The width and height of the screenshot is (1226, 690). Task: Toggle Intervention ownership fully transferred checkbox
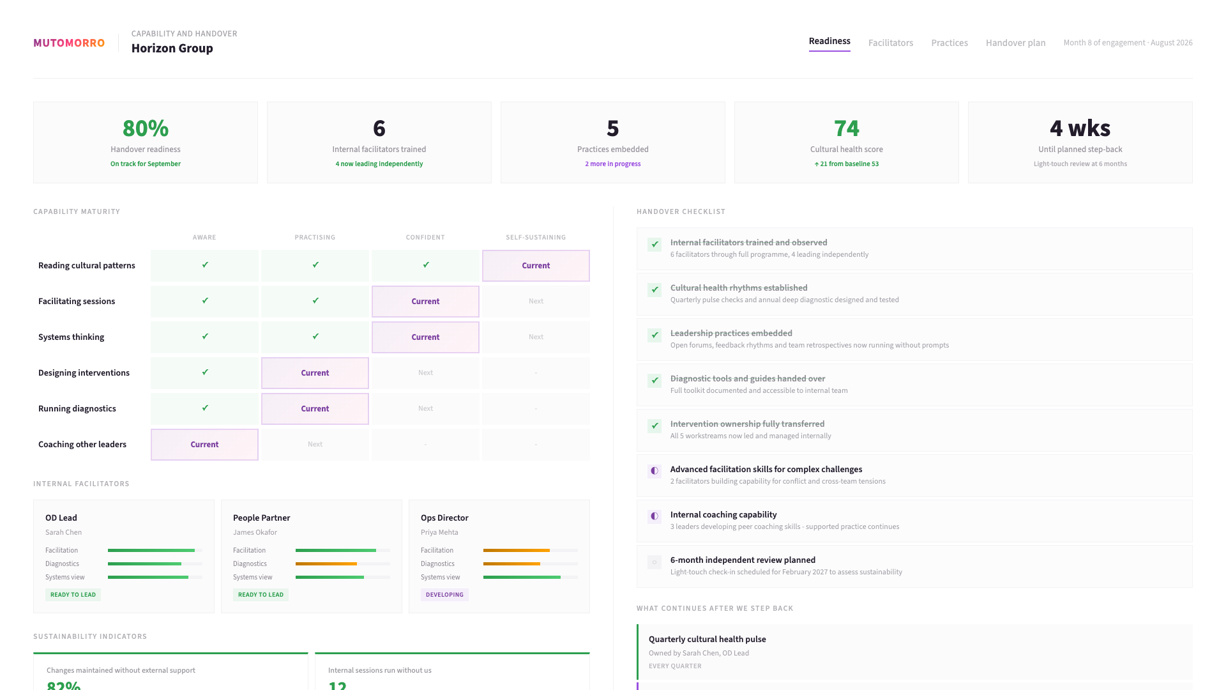click(654, 425)
